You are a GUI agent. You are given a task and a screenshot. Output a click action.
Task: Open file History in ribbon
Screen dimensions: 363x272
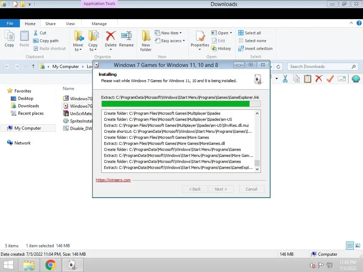pyautogui.click(x=221, y=49)
